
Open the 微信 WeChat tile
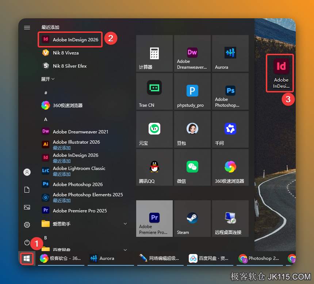coord(192,167)
